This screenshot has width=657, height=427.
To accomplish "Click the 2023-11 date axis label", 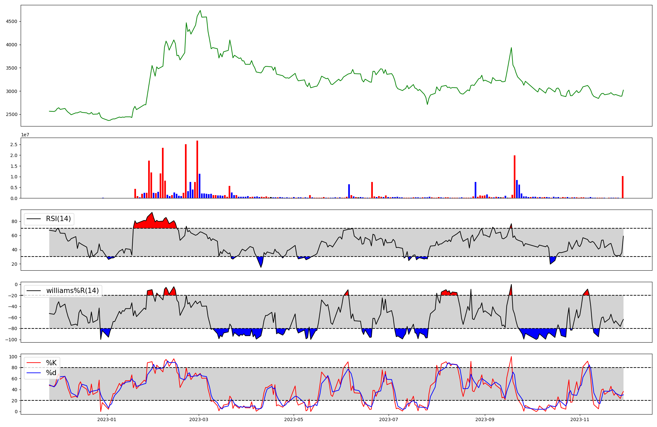I will point(580,419).
